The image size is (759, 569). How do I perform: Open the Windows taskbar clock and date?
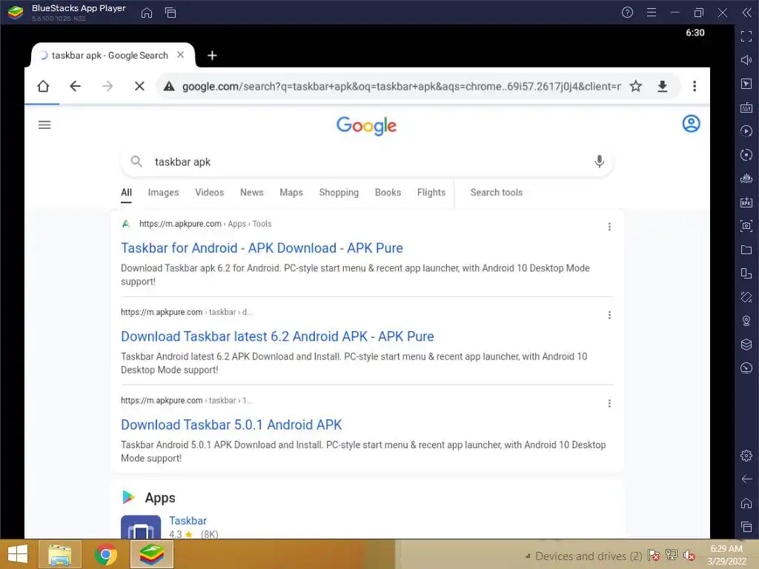coord(726,555)
